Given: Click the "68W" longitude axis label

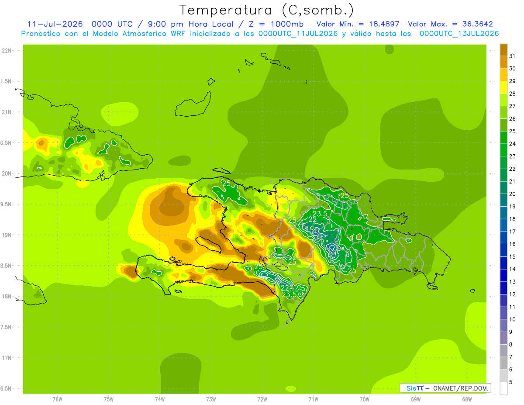Looking at the screenshot, I should (467, 399).
